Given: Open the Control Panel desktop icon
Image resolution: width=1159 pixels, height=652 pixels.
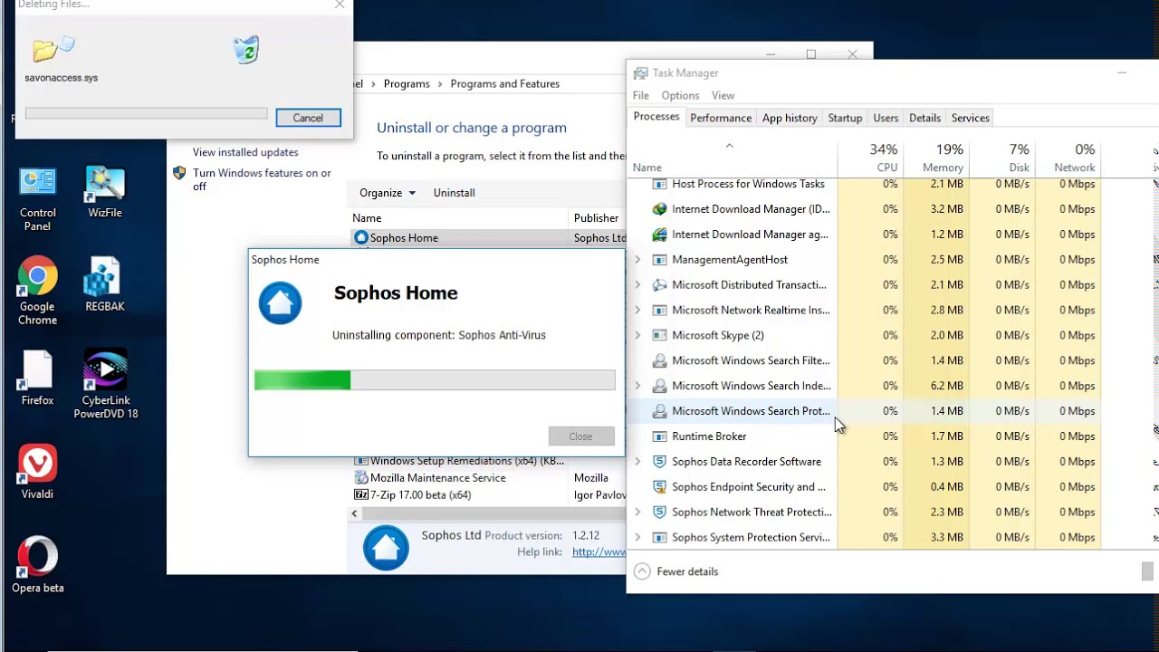Looking at the screenshot, I should click(37, 197).
